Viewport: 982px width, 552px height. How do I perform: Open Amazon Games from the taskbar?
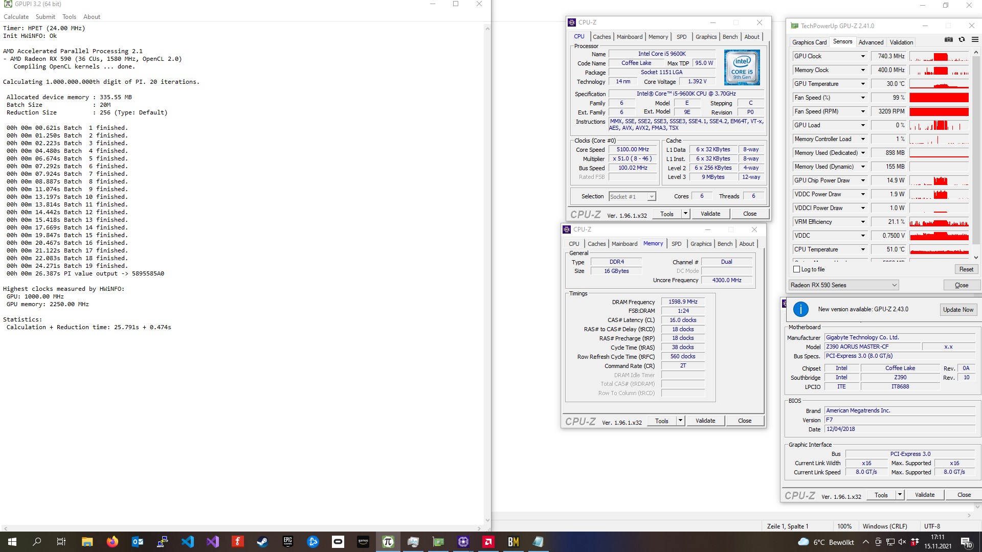click(363, 542)
